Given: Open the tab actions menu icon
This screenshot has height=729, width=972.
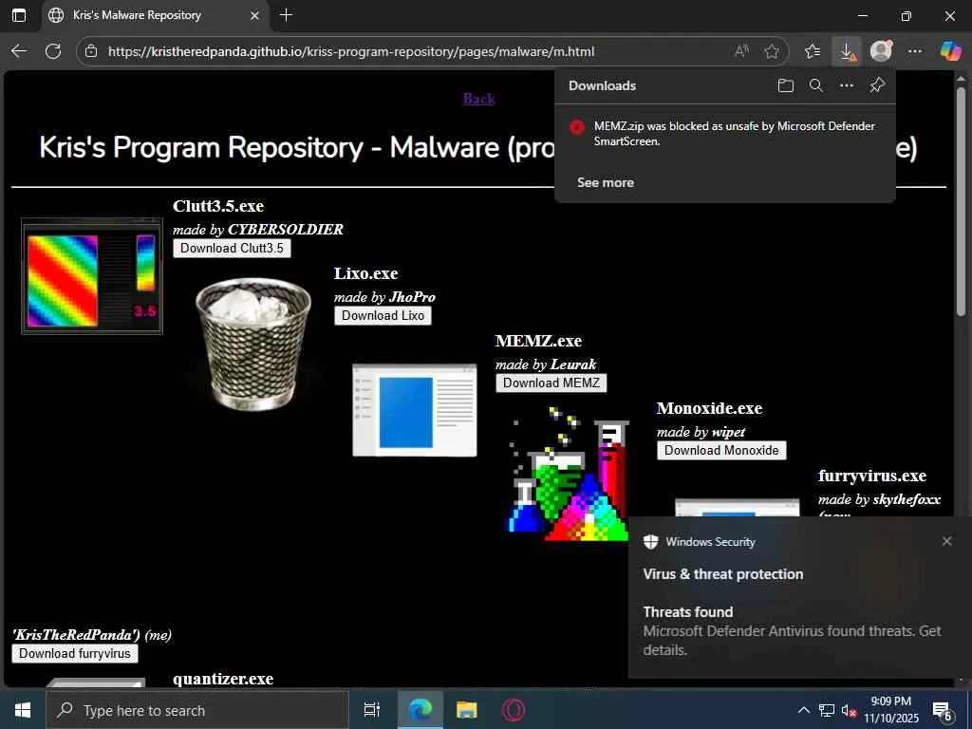Looking at the screenshot, I should [19, 15].
